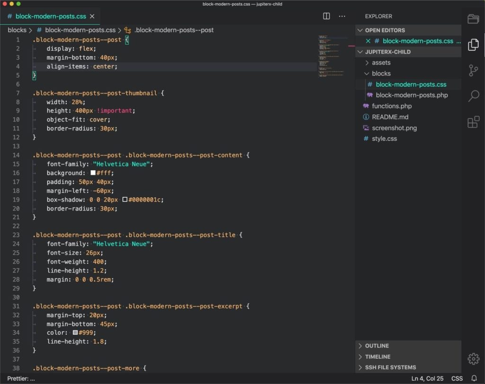This screenshot has width=485, height=384.
Task: Expand the Timeline section
Action: (377, 357)
